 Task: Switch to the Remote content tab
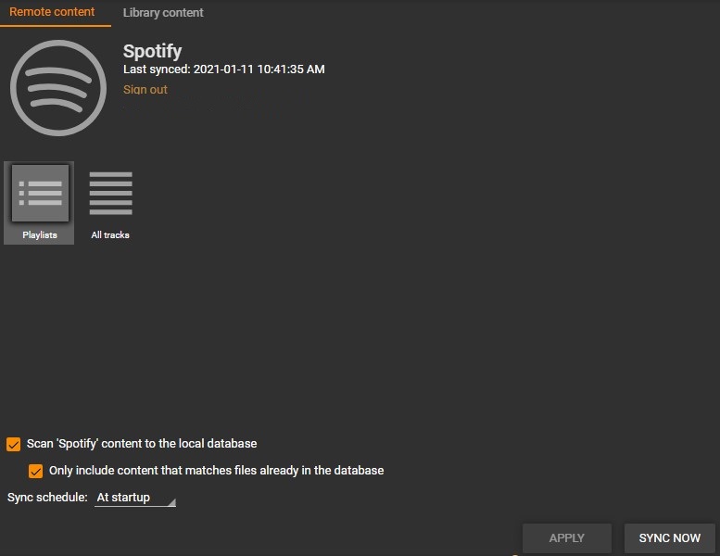tap(52, 13)
